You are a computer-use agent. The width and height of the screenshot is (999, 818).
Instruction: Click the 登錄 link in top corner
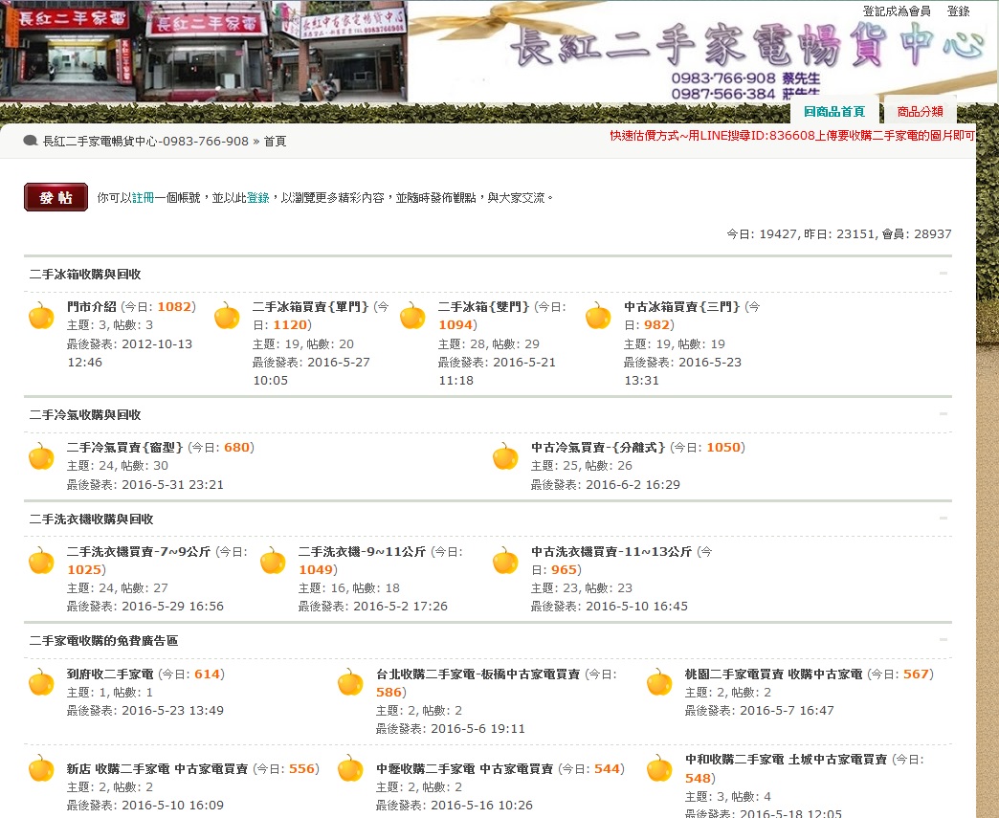(958, 11)
